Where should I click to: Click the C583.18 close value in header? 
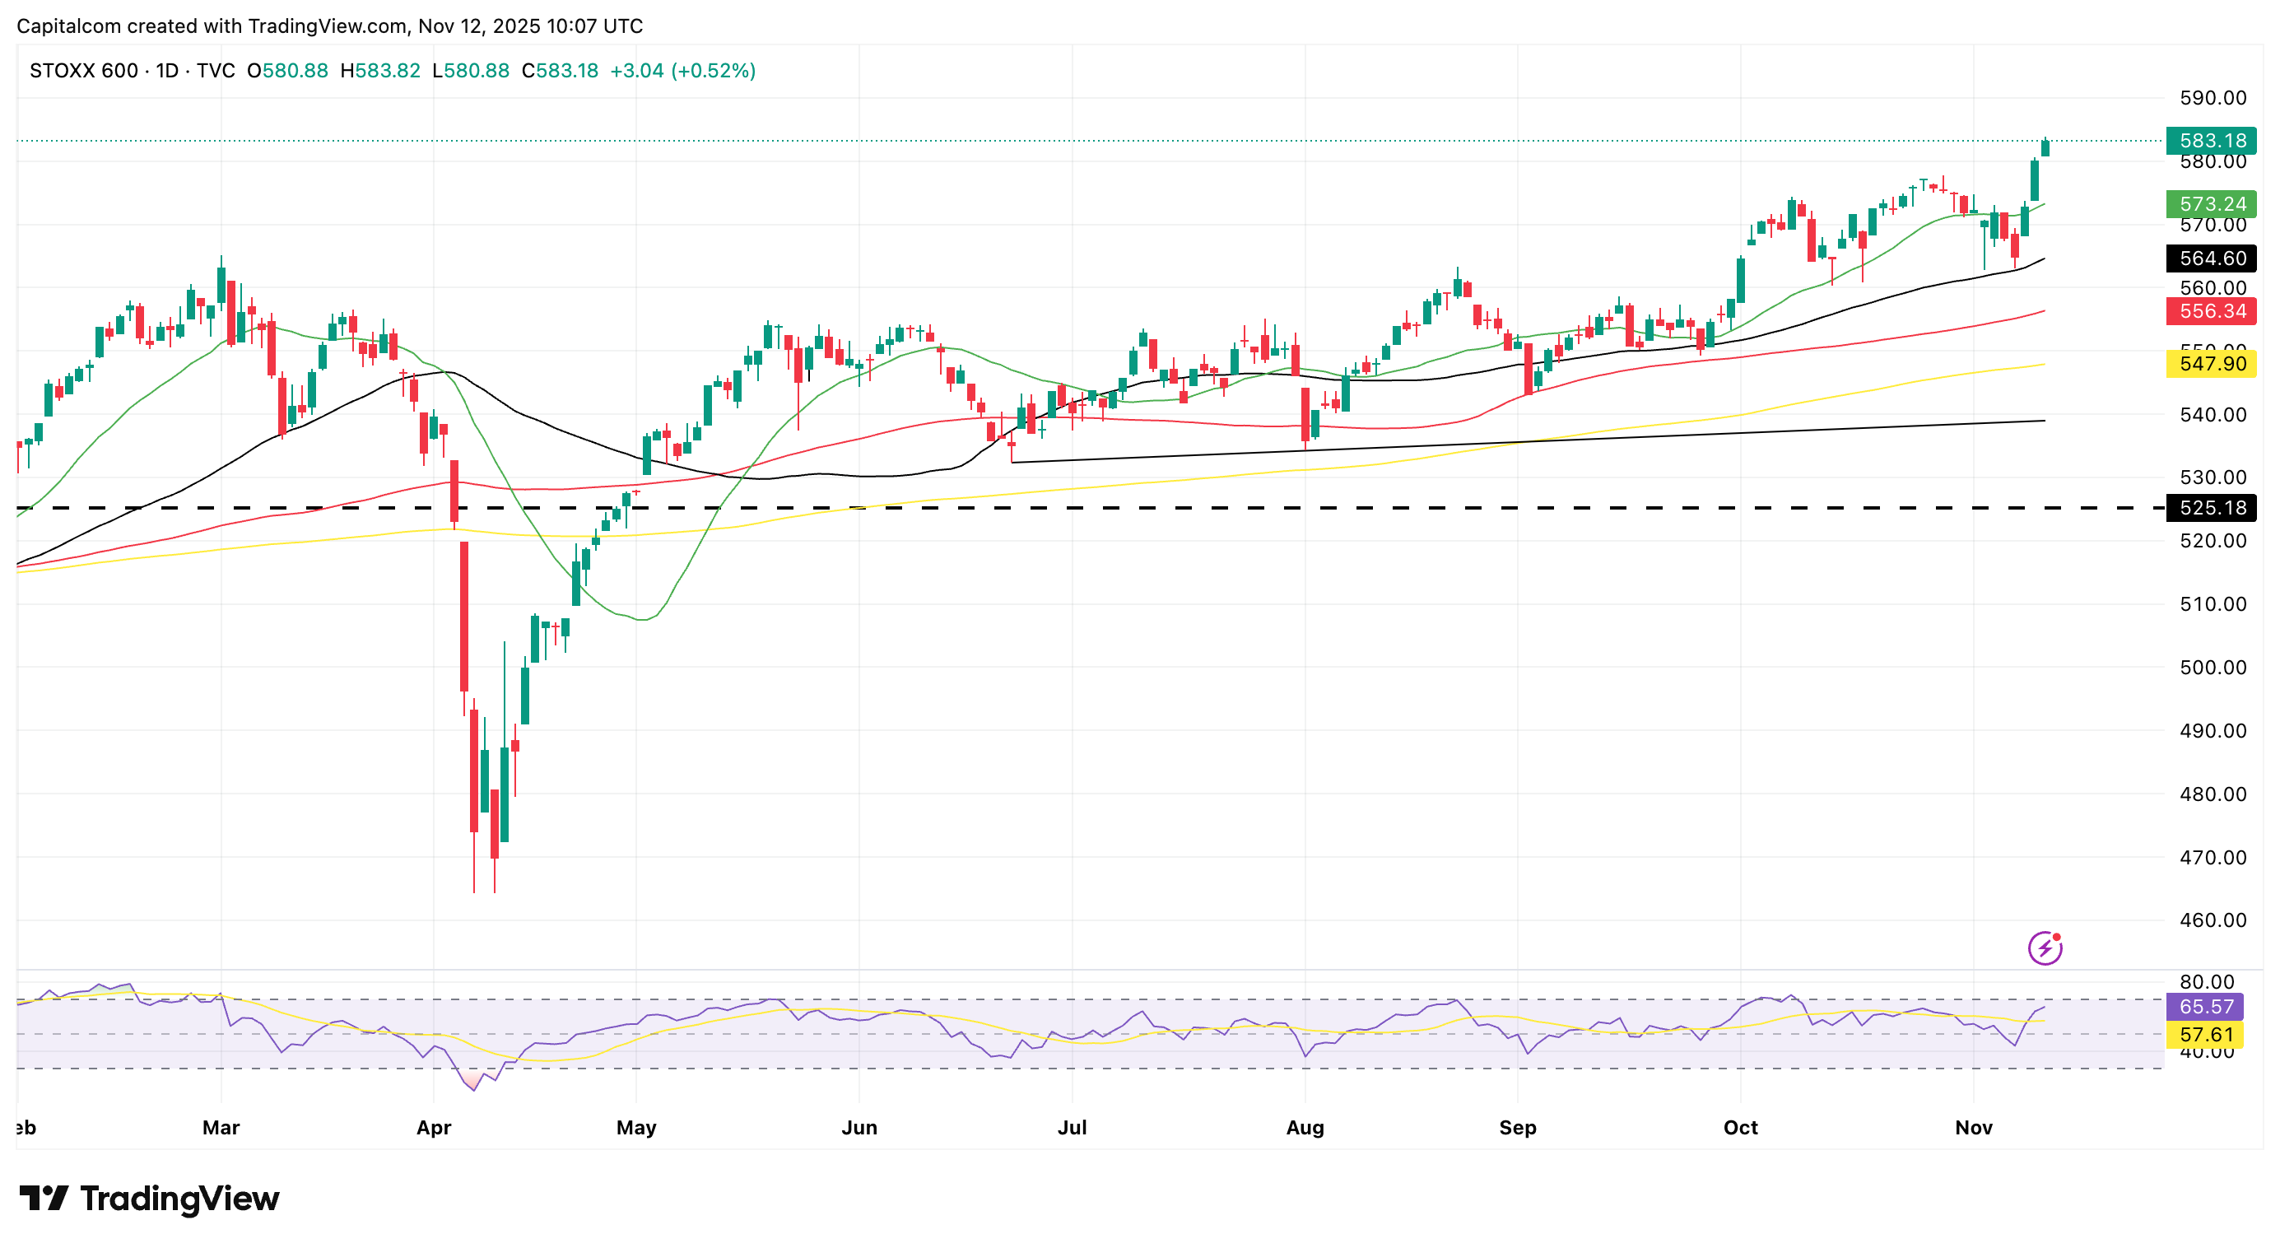click(560, 71)
